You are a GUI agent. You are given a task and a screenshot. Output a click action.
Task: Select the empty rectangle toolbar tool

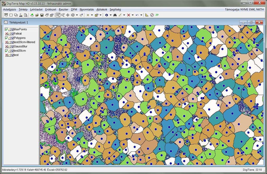11,15
